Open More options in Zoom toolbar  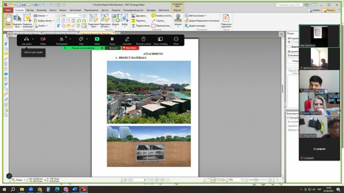click(x=176, y=41)
